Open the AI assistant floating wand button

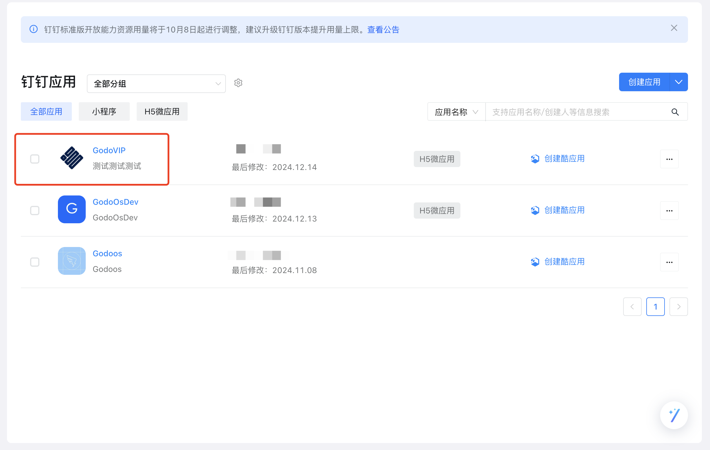(674, 416)
